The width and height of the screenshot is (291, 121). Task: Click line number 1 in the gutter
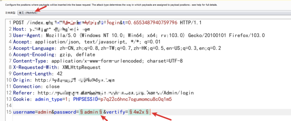[10, 23]
